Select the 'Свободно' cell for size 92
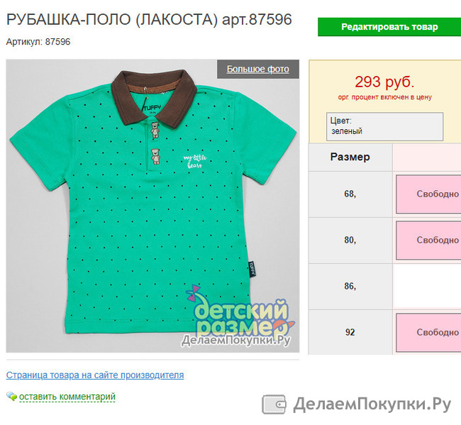The image size is (461, 425). (428, 332)
